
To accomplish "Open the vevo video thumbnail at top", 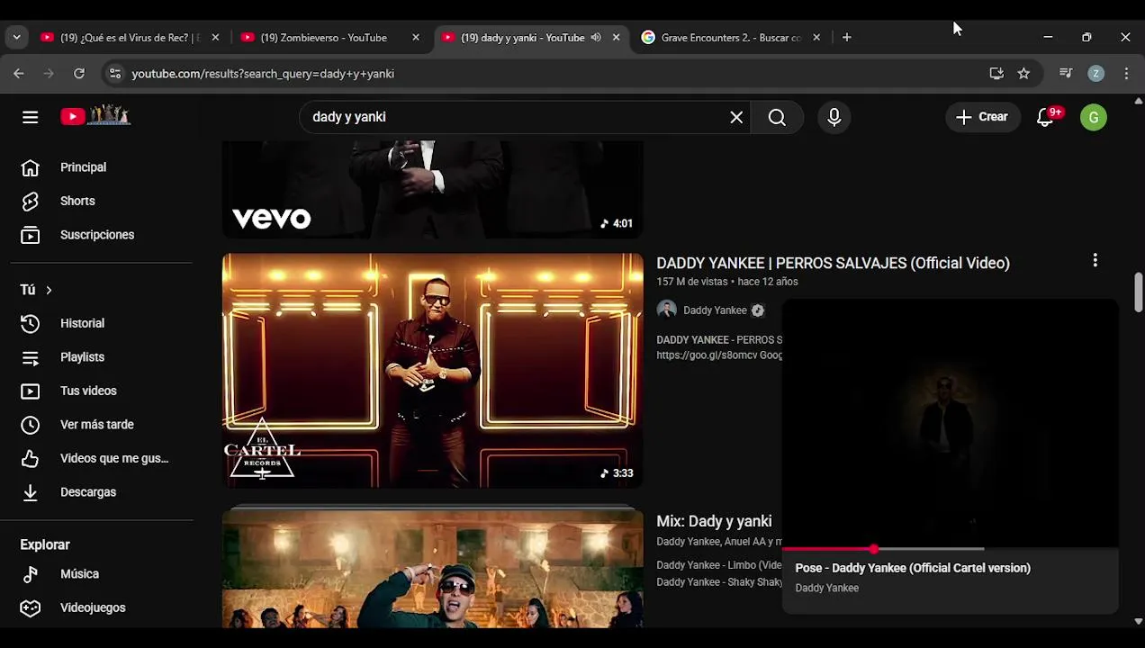I will [x=433, y=189].
